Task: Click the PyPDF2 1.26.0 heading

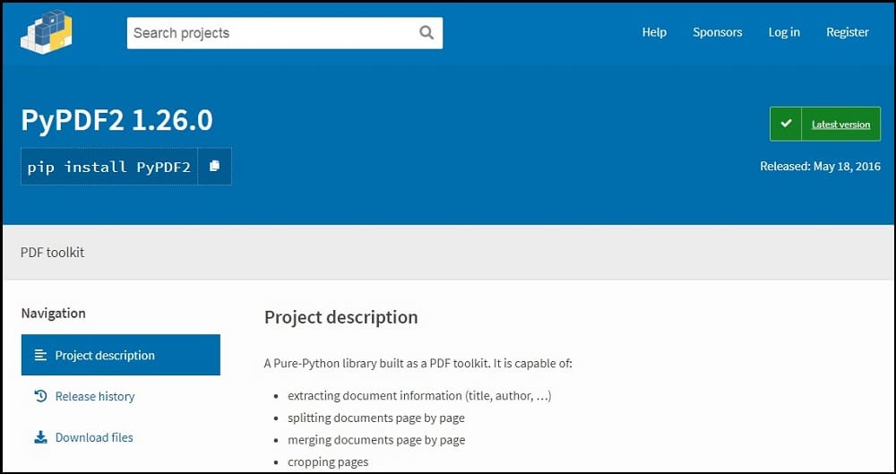Action: coord(117,121)
